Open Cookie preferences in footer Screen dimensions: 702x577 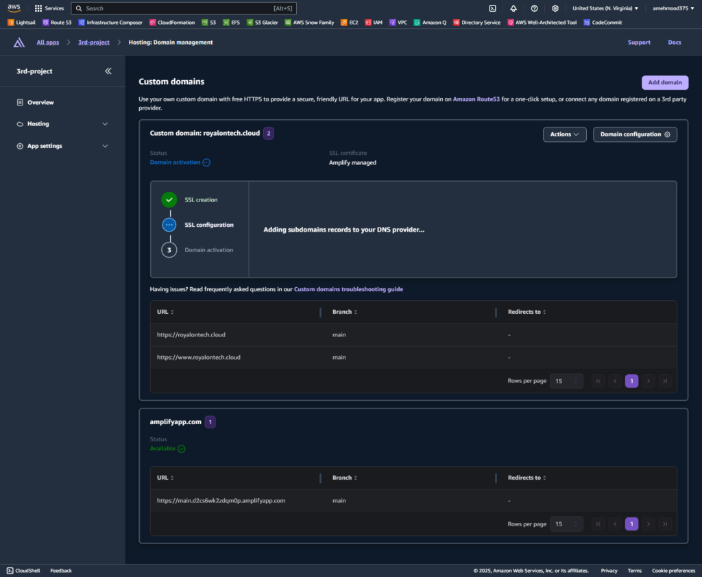[673, 571]
